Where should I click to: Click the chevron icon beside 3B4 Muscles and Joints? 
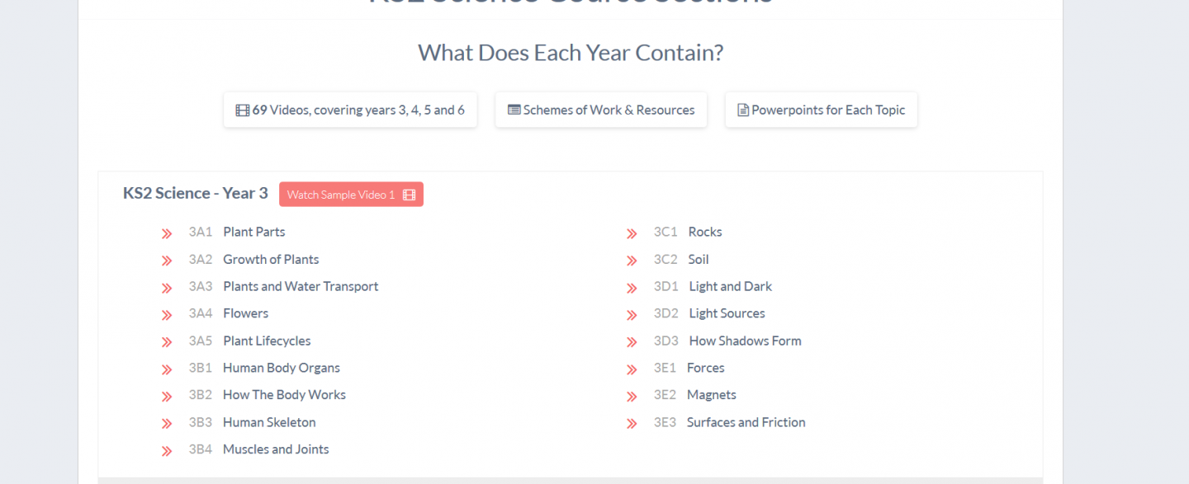(x=167, y=451)
